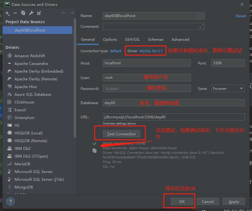Click the Cancel button
252x211 pixels.
(x=208, y=201)
